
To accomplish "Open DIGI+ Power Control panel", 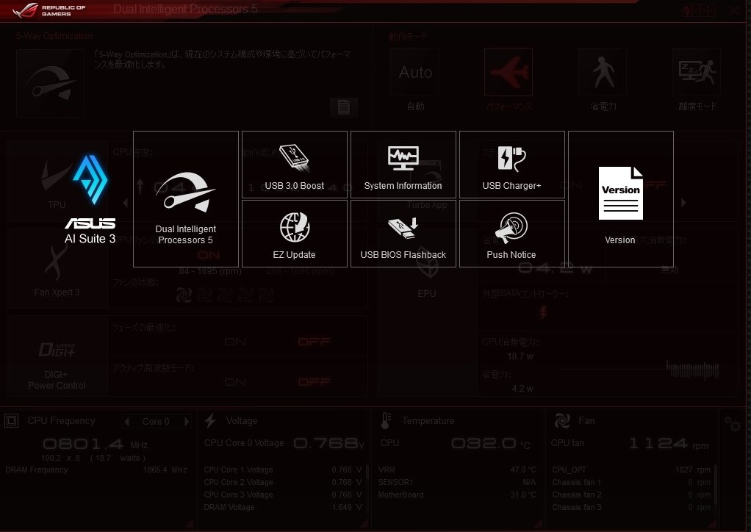I will coord(57,356).
